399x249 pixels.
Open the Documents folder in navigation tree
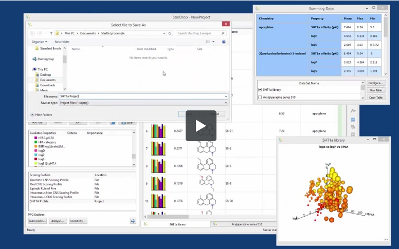tap(47, 80)
